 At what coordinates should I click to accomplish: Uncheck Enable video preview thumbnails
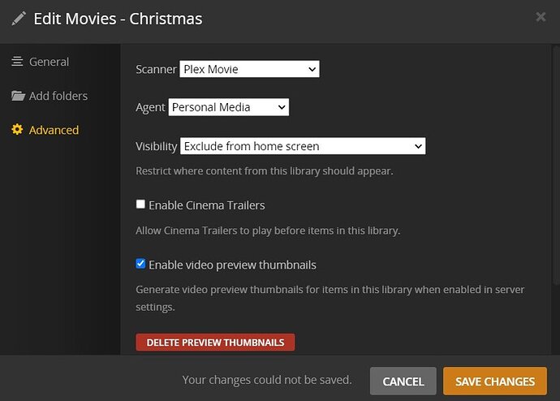140,264
